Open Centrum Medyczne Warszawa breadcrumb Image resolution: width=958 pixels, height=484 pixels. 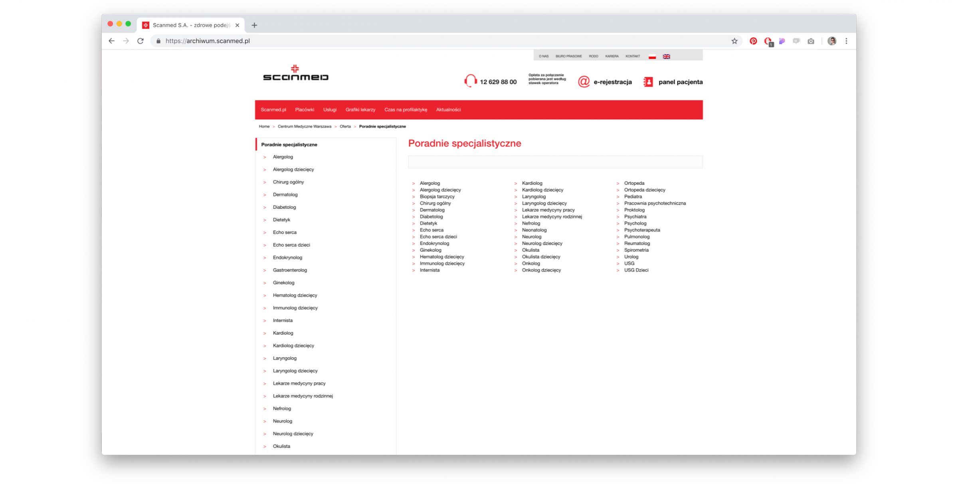[x=305, y=126]
